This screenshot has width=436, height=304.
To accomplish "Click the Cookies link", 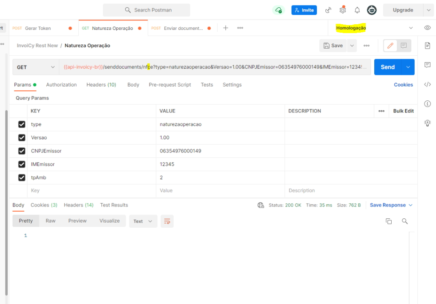I will (x=403, y=85).
